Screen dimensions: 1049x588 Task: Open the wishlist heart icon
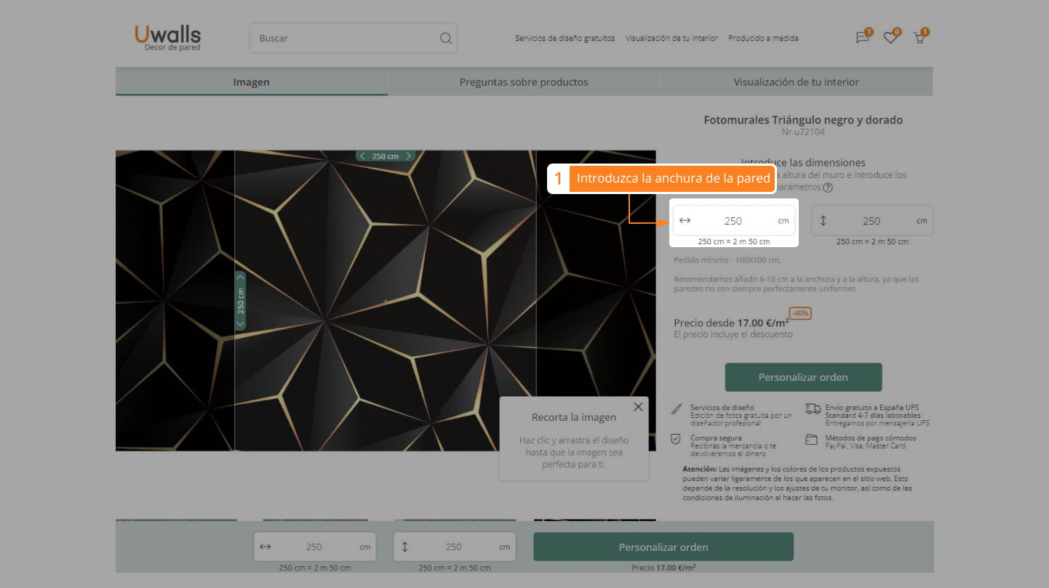[890, 39]
